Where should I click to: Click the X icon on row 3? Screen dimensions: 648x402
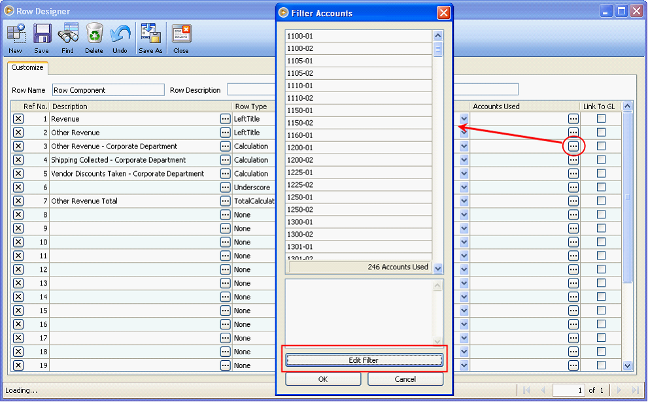pos(18,146)
